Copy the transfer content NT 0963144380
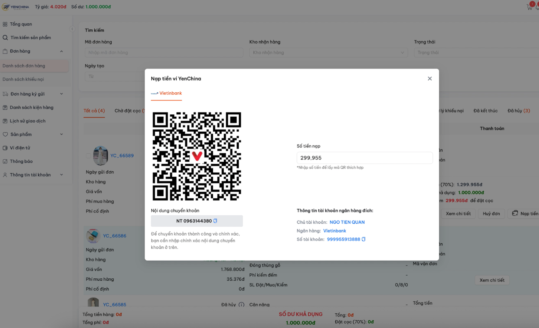539x328 pixels. point(215,221)
